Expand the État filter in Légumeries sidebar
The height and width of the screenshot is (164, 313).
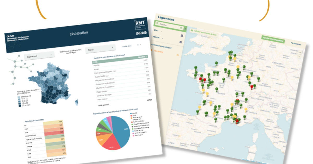coord(158,30)
